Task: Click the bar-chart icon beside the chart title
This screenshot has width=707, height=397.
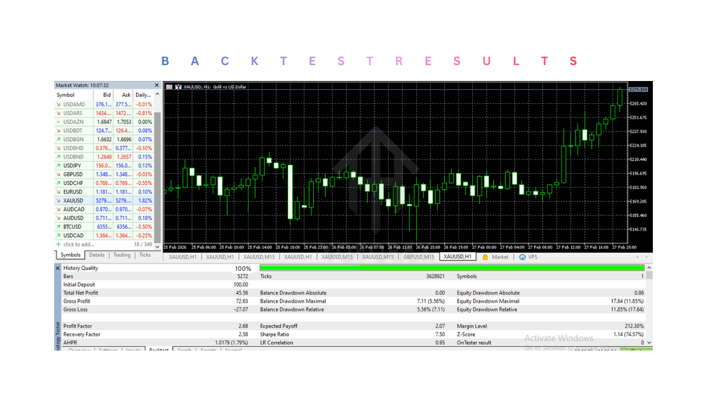Action: [x=178, y=87]
